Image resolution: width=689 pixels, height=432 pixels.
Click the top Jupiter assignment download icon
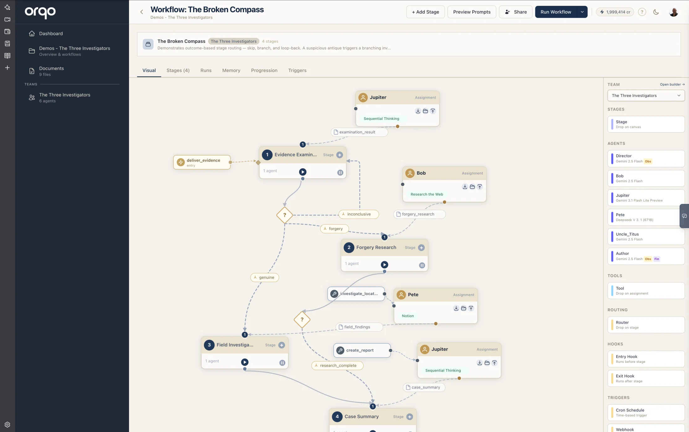point(418,111)
